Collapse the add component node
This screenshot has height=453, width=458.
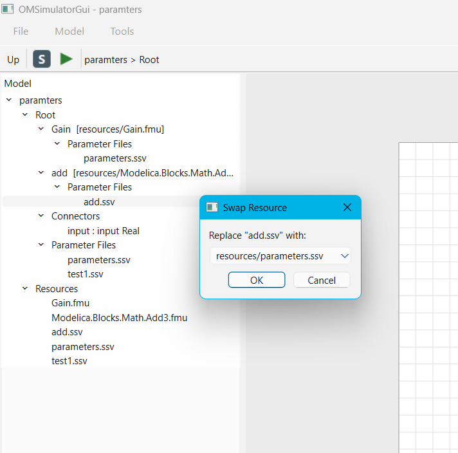41,172
